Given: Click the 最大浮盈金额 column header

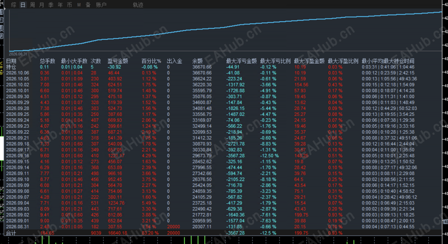Looking at the screenshot, I should coord(309,61).
